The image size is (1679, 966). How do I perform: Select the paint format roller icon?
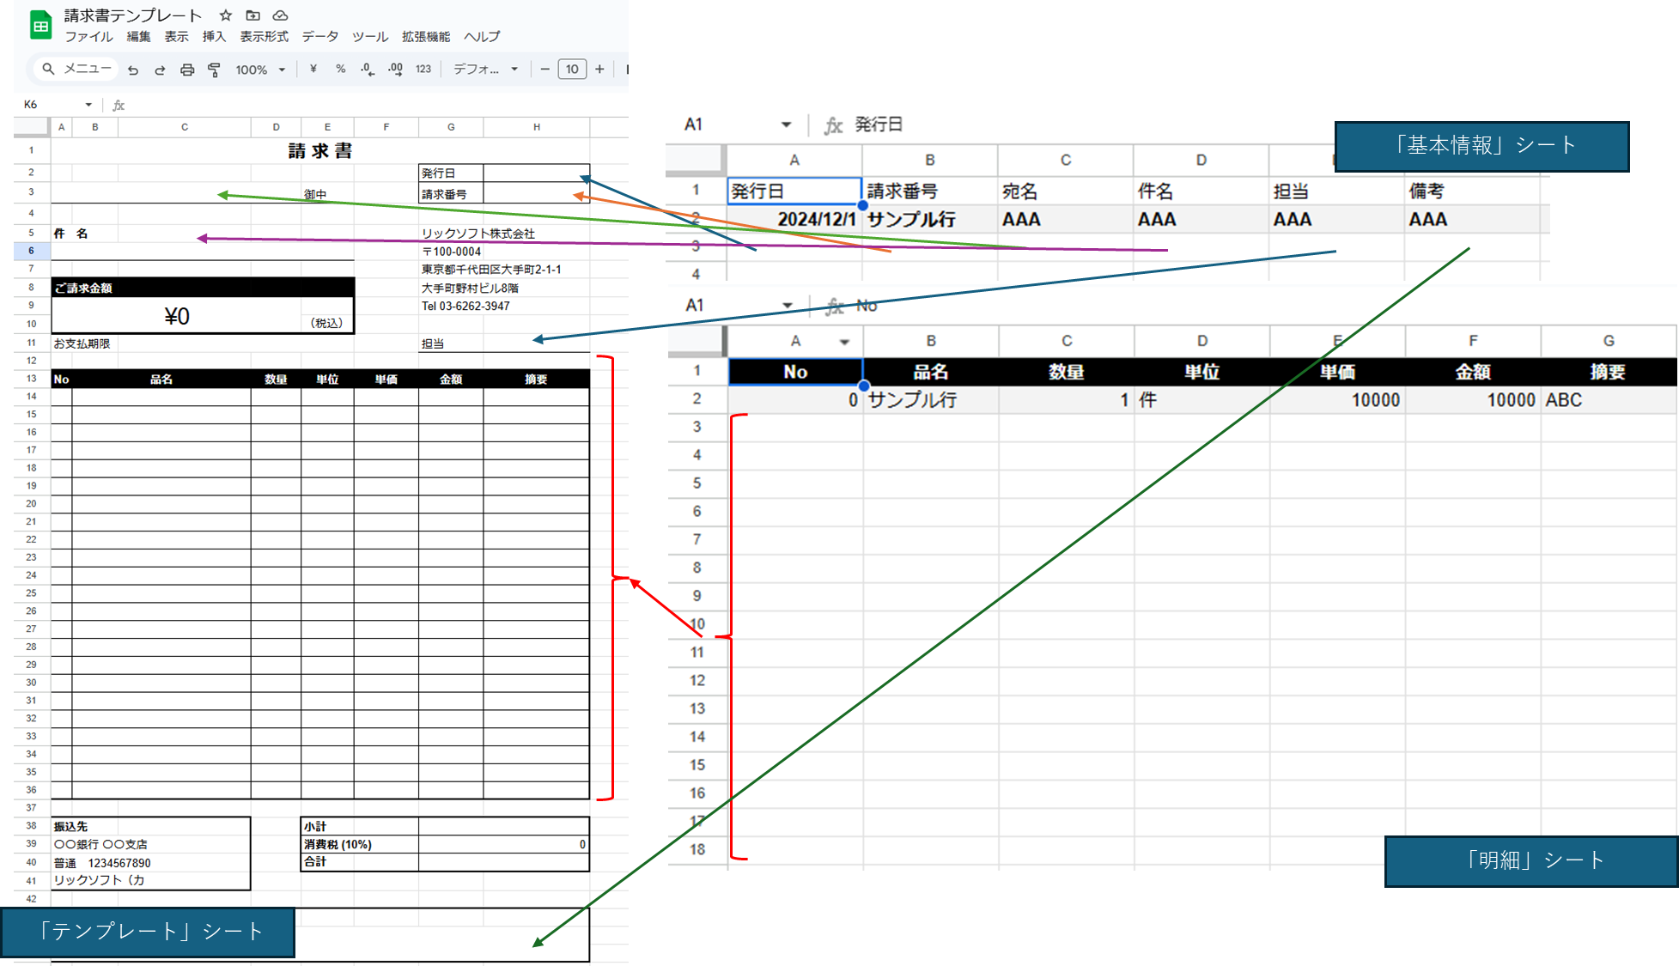point(214,70)
